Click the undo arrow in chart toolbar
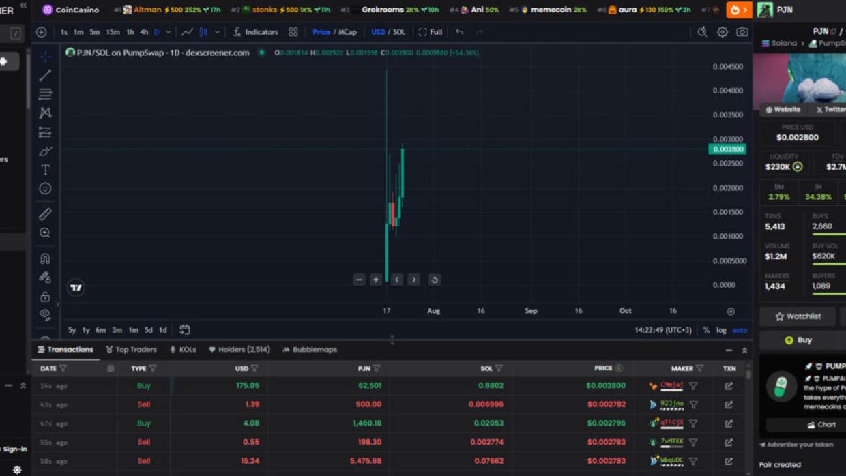This screenshot has width=846, height=476. point(460,32)
